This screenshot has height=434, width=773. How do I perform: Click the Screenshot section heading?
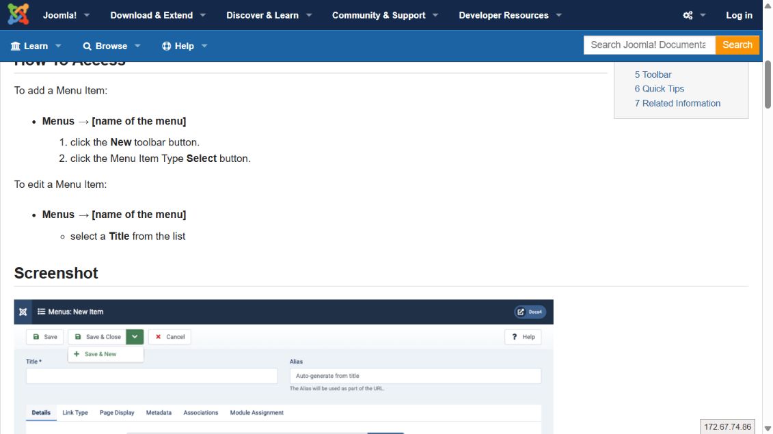point(56,273)
